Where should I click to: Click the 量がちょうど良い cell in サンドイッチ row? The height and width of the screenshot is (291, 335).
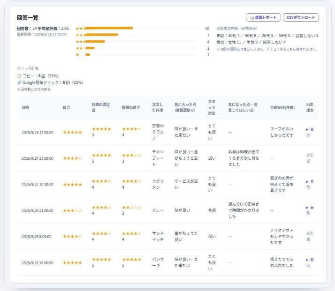pos(186,236)
